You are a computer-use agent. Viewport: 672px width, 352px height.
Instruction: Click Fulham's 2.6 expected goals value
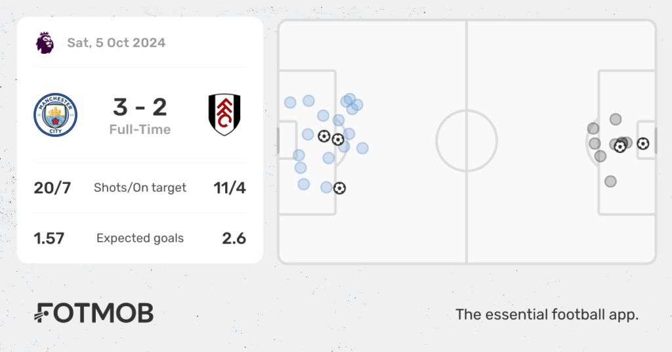pyautogui.click(x=234, y=238)
